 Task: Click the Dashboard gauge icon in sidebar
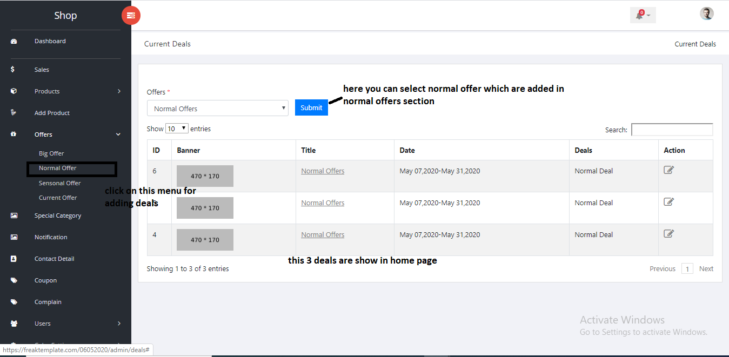coord(14,42)
